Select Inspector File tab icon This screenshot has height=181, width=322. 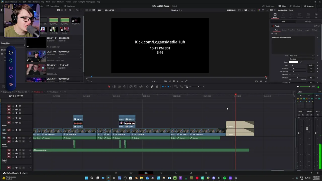coord(316,15)
